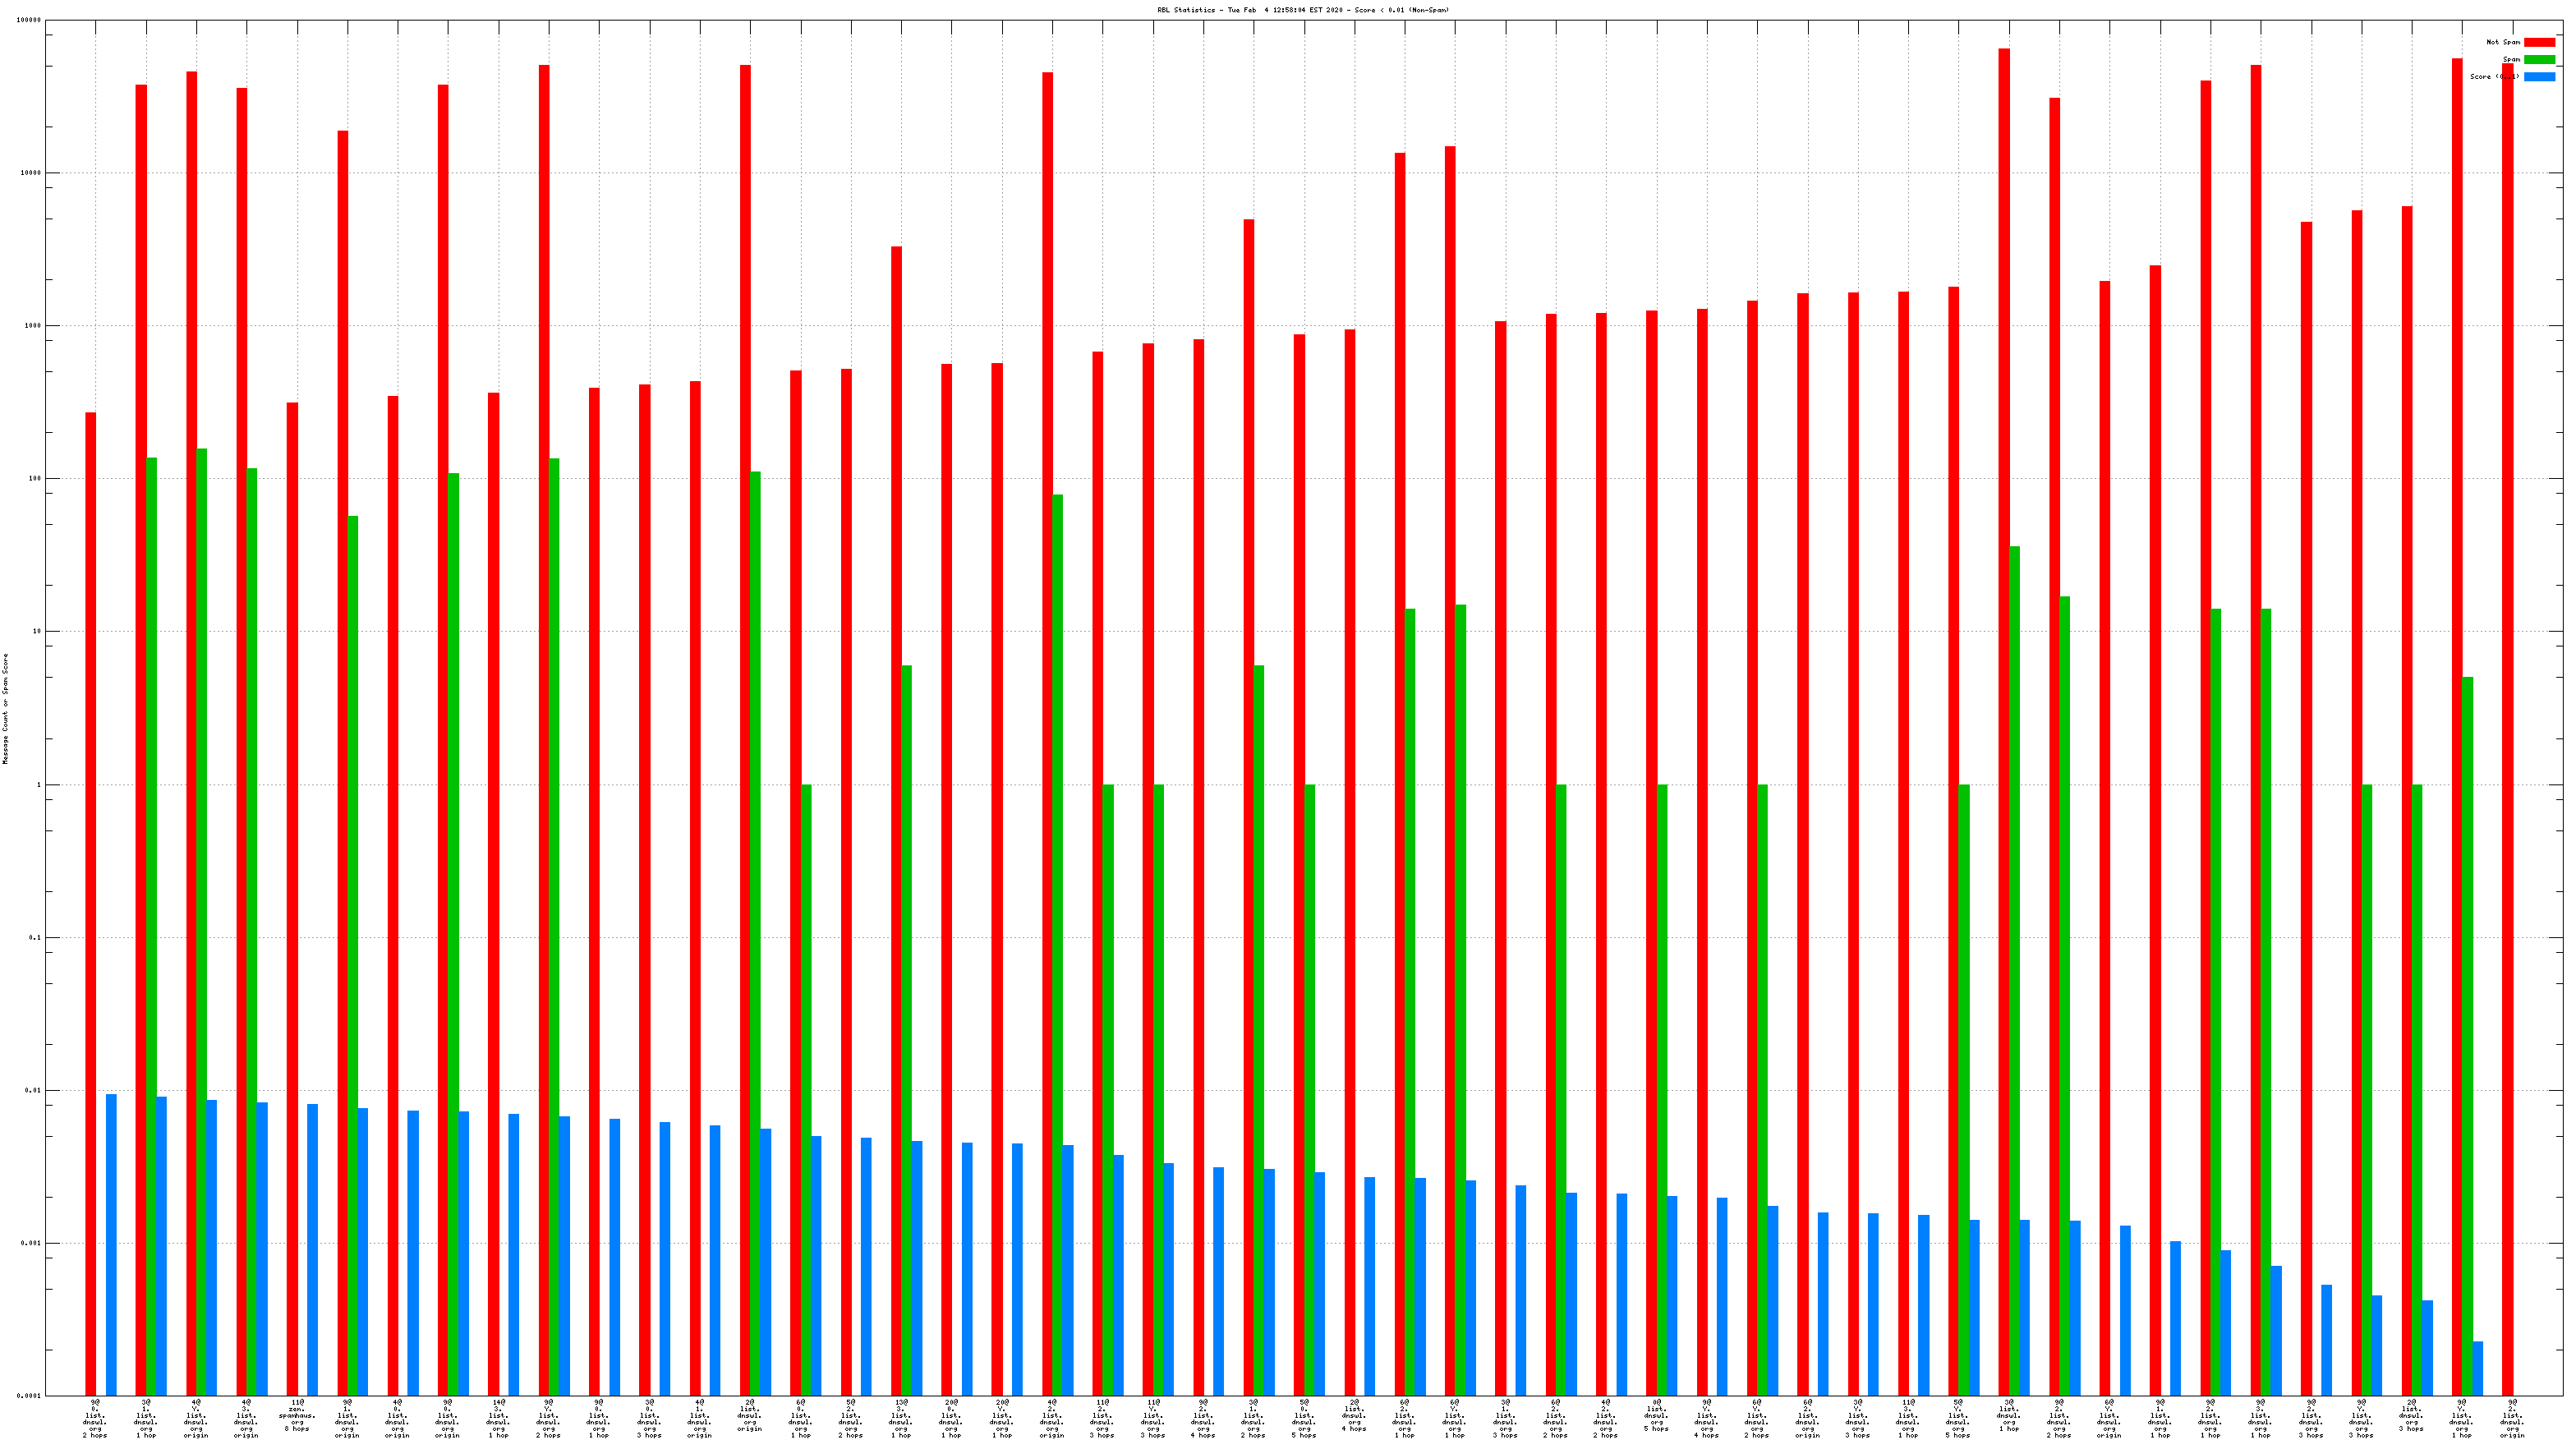Click the Score (0..1) legend label
Image resolution: width=2576 pixels, height=1449 pixels.
pos(2494,77)
